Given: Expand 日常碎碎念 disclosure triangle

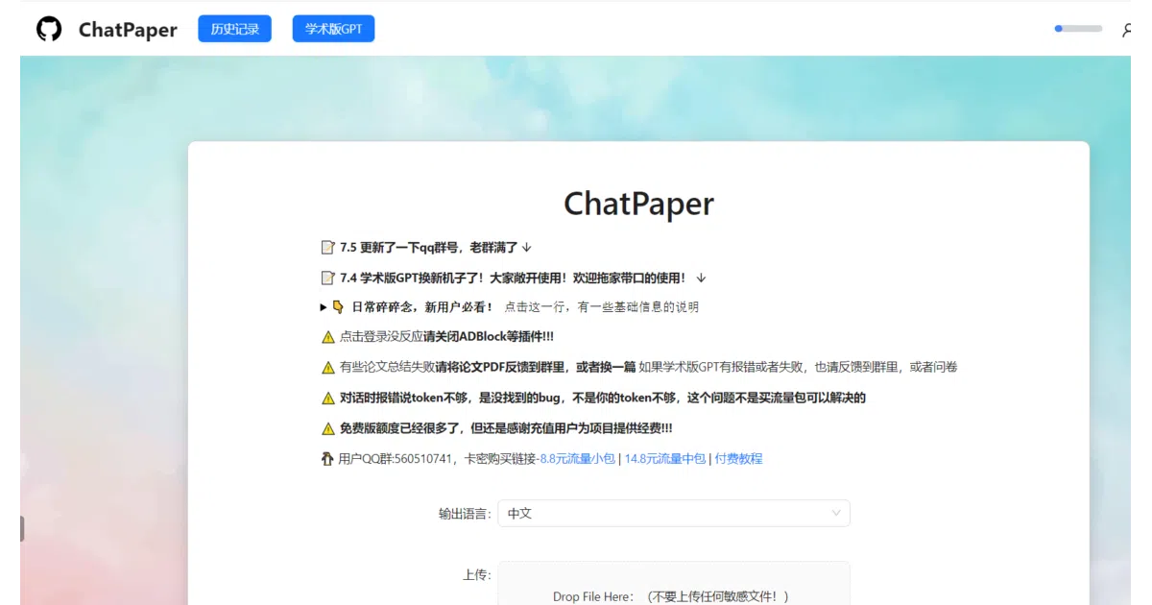Looking at the screenshot, I should [324, 307].
